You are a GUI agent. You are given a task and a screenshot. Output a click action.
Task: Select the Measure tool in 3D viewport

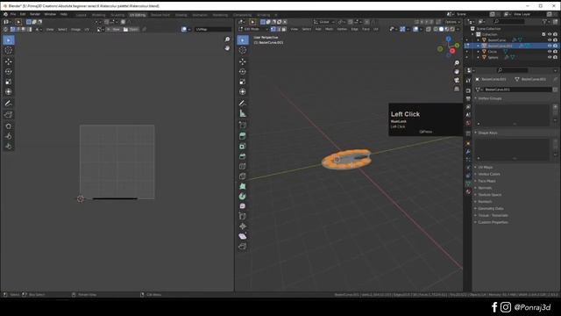(242, 113)
